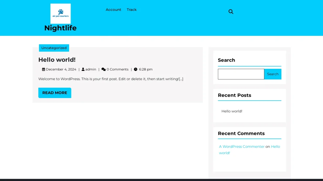Open Hello world! under Recent Posts
This screenshot has height=181, width=323.
pyautogui.click(x=232, y=111)
